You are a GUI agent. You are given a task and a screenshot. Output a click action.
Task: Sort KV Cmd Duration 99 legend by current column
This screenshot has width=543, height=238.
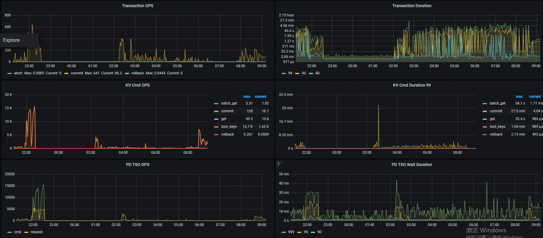[x=534, y=96]
